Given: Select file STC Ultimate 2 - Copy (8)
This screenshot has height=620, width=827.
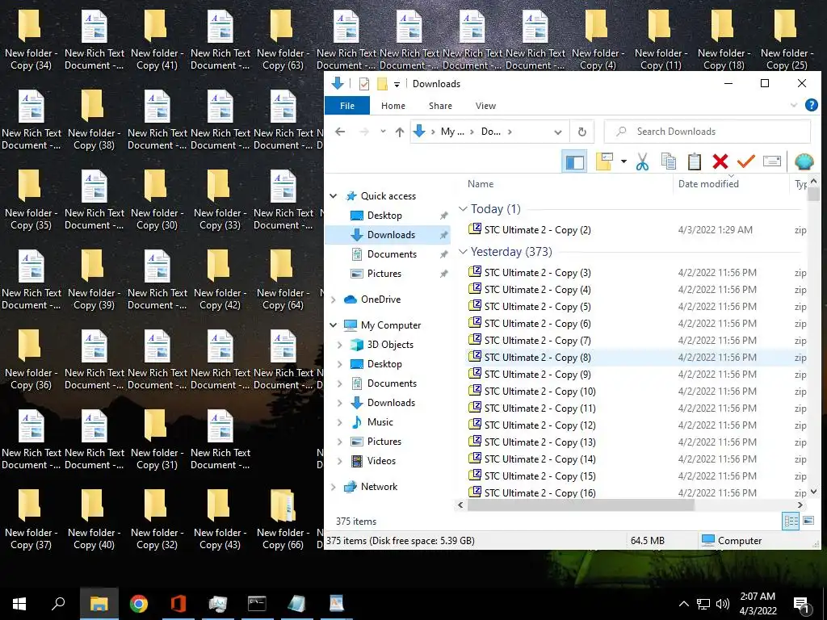Looking at the screenshot, I should coord(637,358).
